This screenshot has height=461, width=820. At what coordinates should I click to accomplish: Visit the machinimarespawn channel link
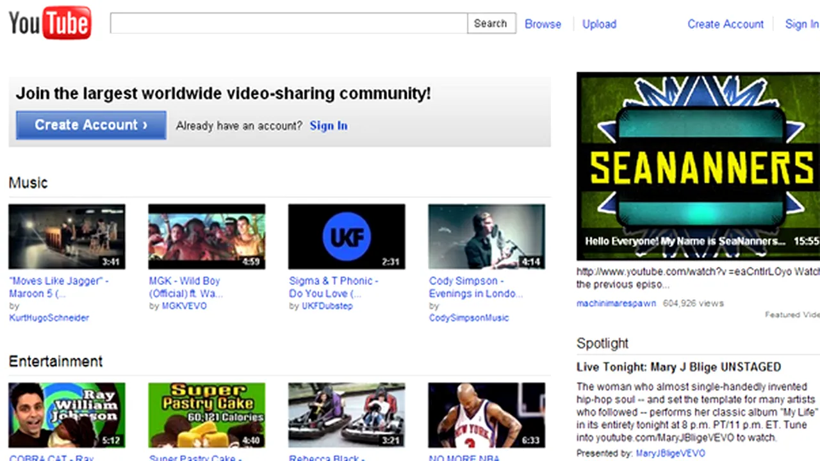point(616,303)
